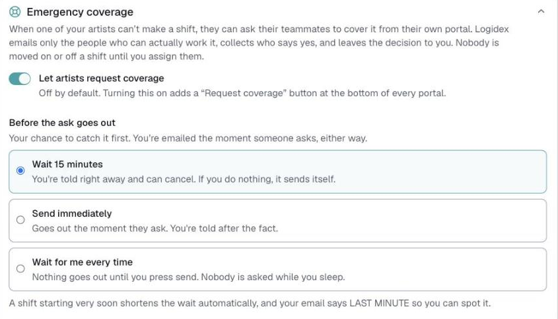Image resolution: width=558 pixels, height=319 pixels.
Task: Click the lifebuoy icon beside Emergency coverage
Action: tap(15, 12)
